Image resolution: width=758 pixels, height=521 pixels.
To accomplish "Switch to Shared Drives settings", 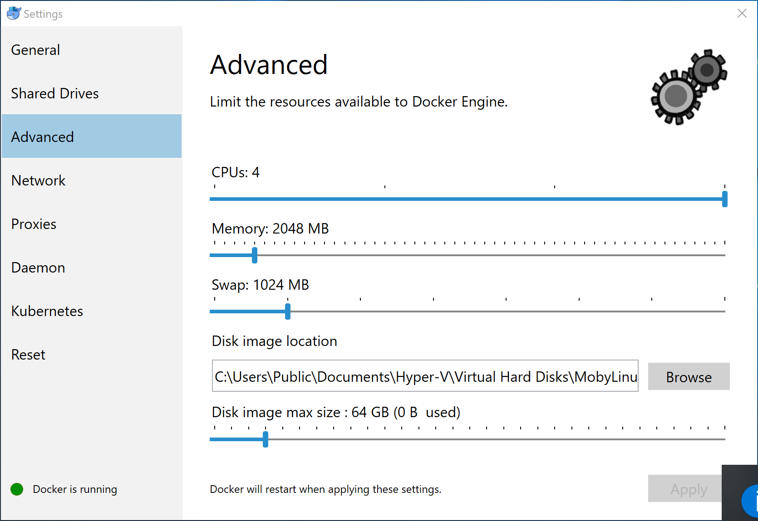I will pos(55,93).
